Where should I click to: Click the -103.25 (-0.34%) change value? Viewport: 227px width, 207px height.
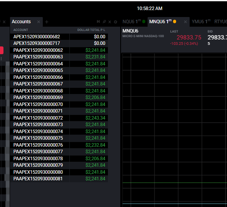coord(184,44)
